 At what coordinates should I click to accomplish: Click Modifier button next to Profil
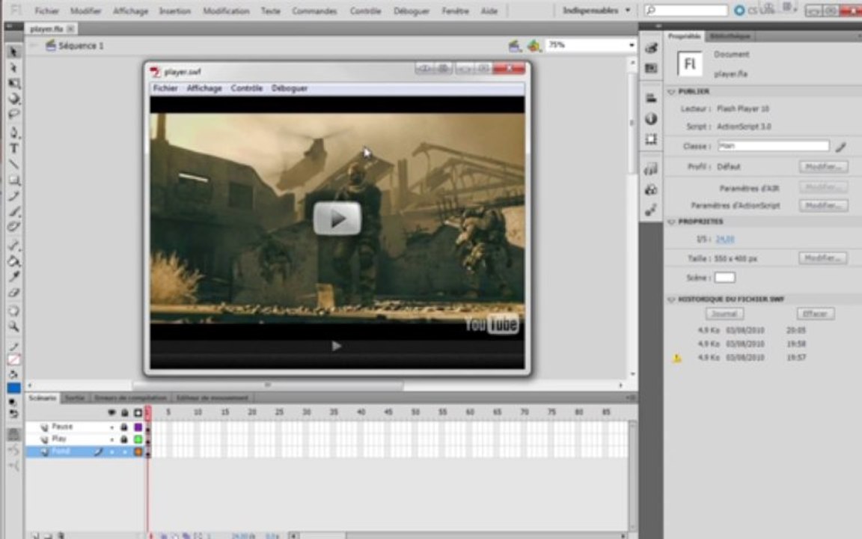tap(823, 167)
